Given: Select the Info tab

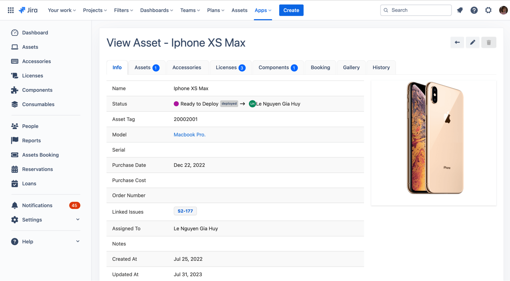Looking at the screenshot, I should point(117,67).
